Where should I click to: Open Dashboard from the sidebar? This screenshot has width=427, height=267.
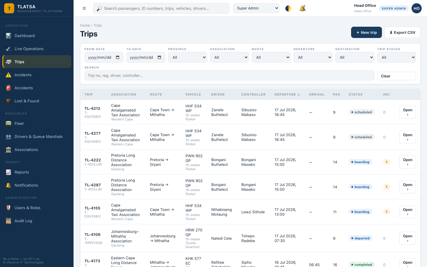(37, 36)
